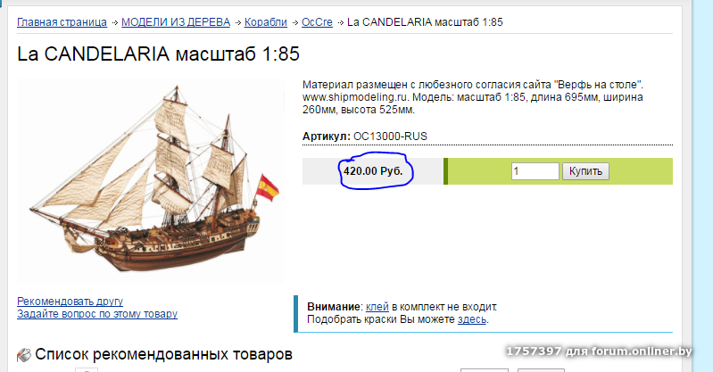Click the Рекомендовать другу link

pyautogui.click(x=70, y=302)
